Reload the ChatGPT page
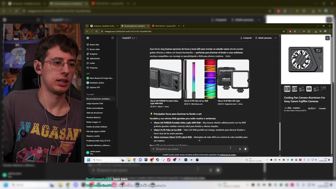The width and height of the screenshot is (336, 189). coord(96,31)
